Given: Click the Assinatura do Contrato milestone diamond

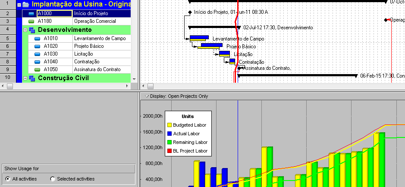Looking at the screenshot, I should click(239, 68).
